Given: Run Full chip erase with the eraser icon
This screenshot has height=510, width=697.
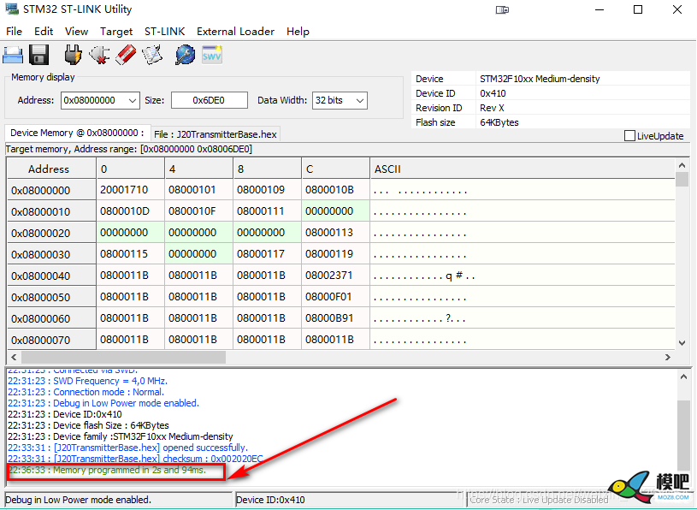Looking at the screenshot, I should pyautogui.click(x=126, y=55).
